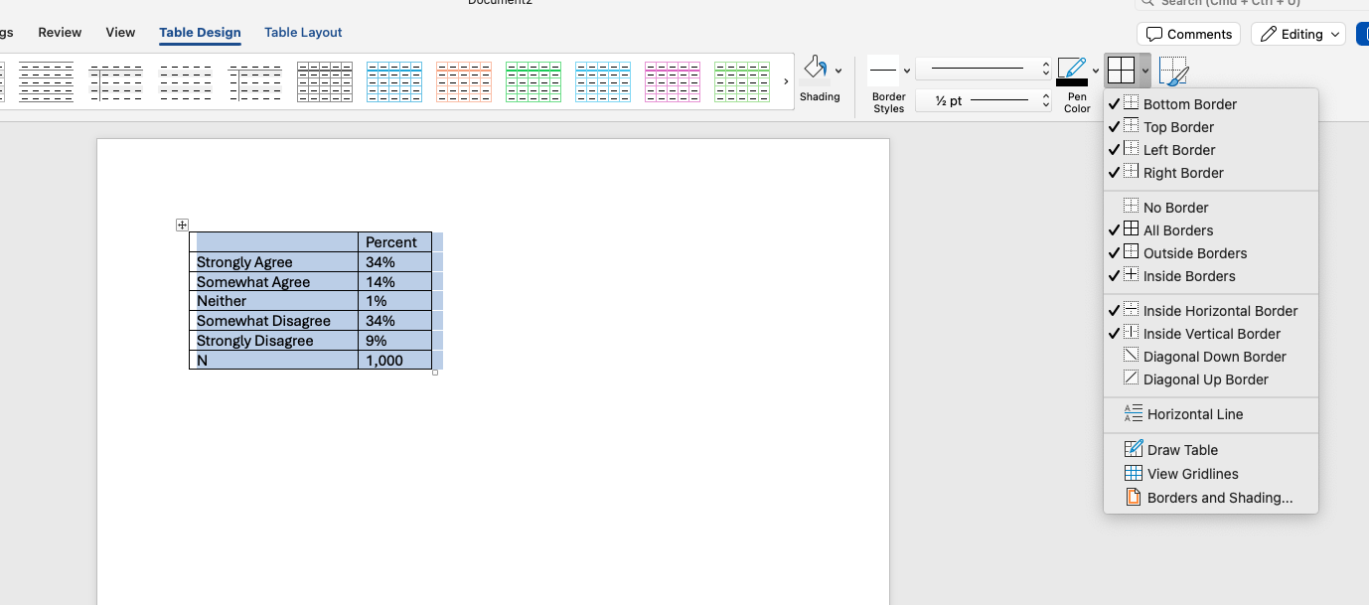Image resolution: width=1369 pixels, height=605 pixels.
Task: Apply the green table style thumbnail
Action: tap(533, 81)
